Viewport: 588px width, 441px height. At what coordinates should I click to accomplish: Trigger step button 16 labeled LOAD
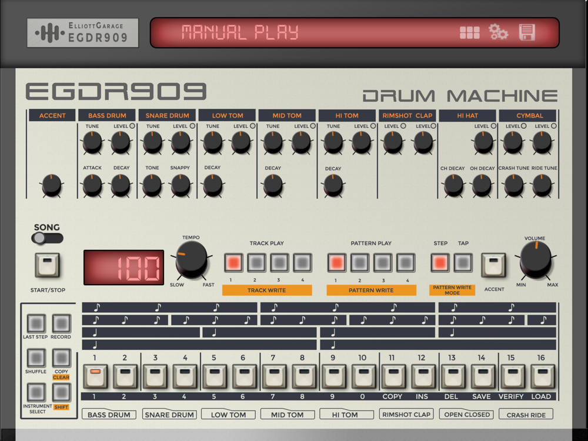point(542,376)
